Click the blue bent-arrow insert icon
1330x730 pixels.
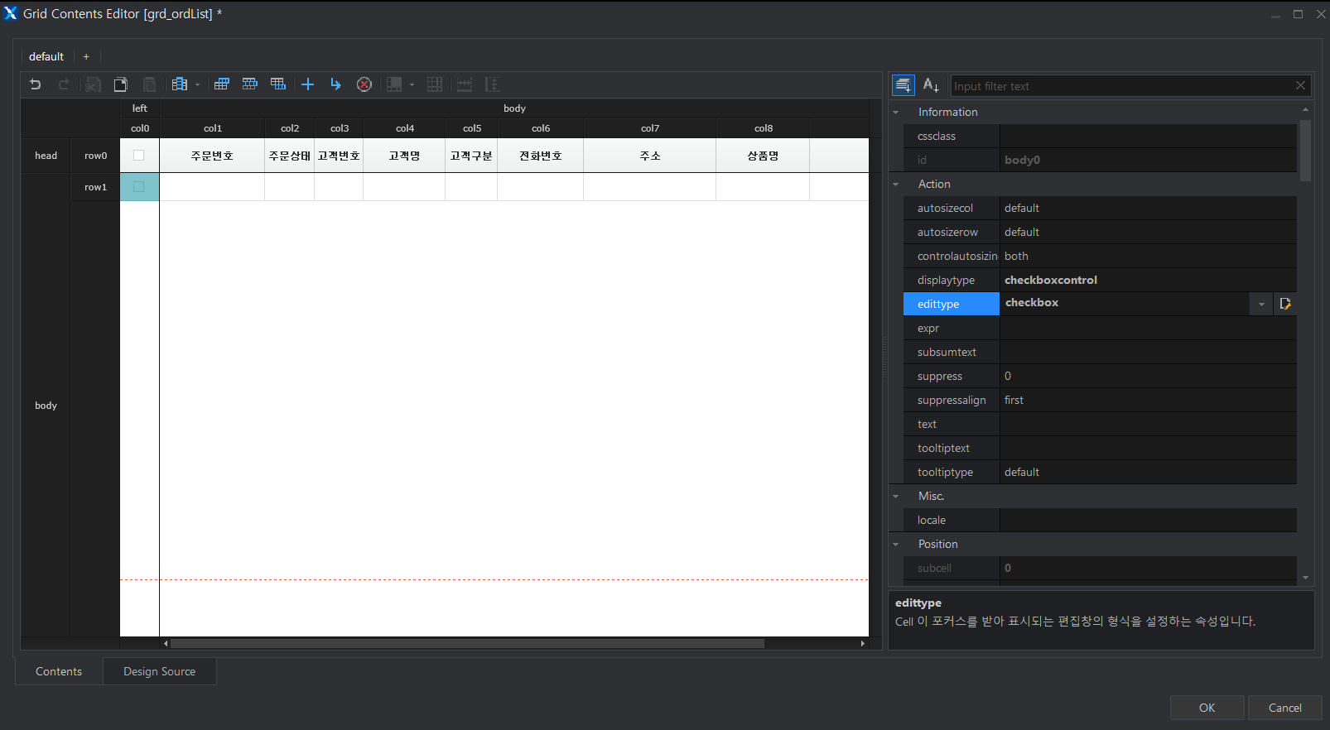(x=335, y=84)
